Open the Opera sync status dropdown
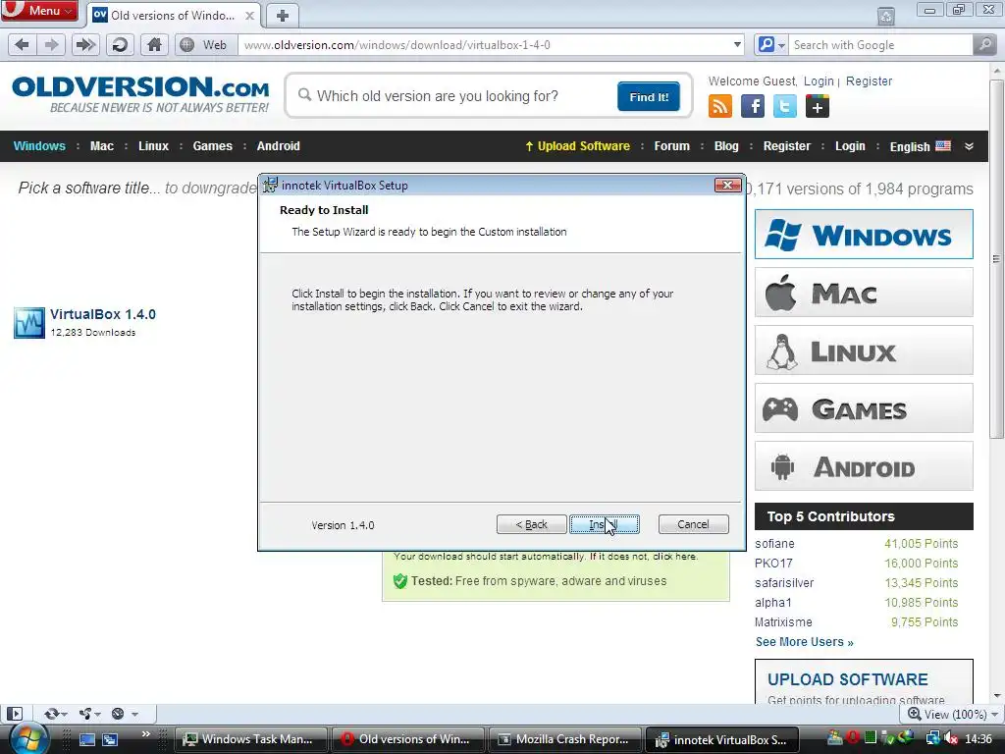The height and width of the screenshot is (754, 1005). (x=56, y=714)
